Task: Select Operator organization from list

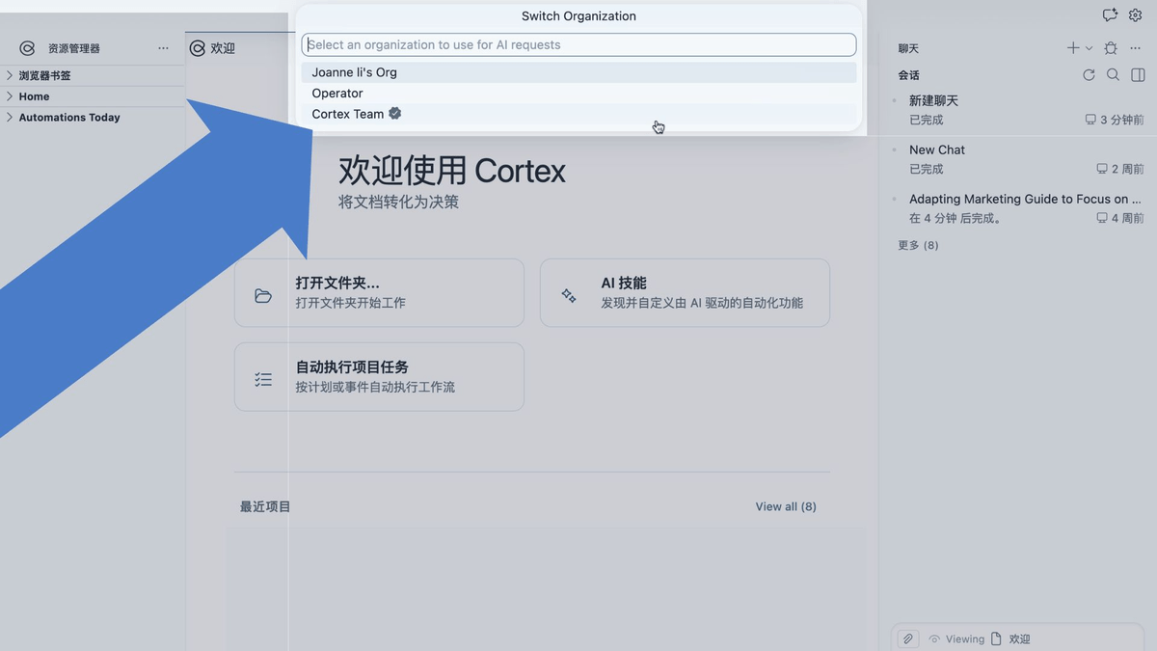Action: click(578, 94)
